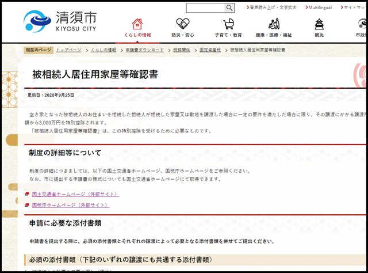Go to トップページ breadcrumb link

tap(69, 50)
